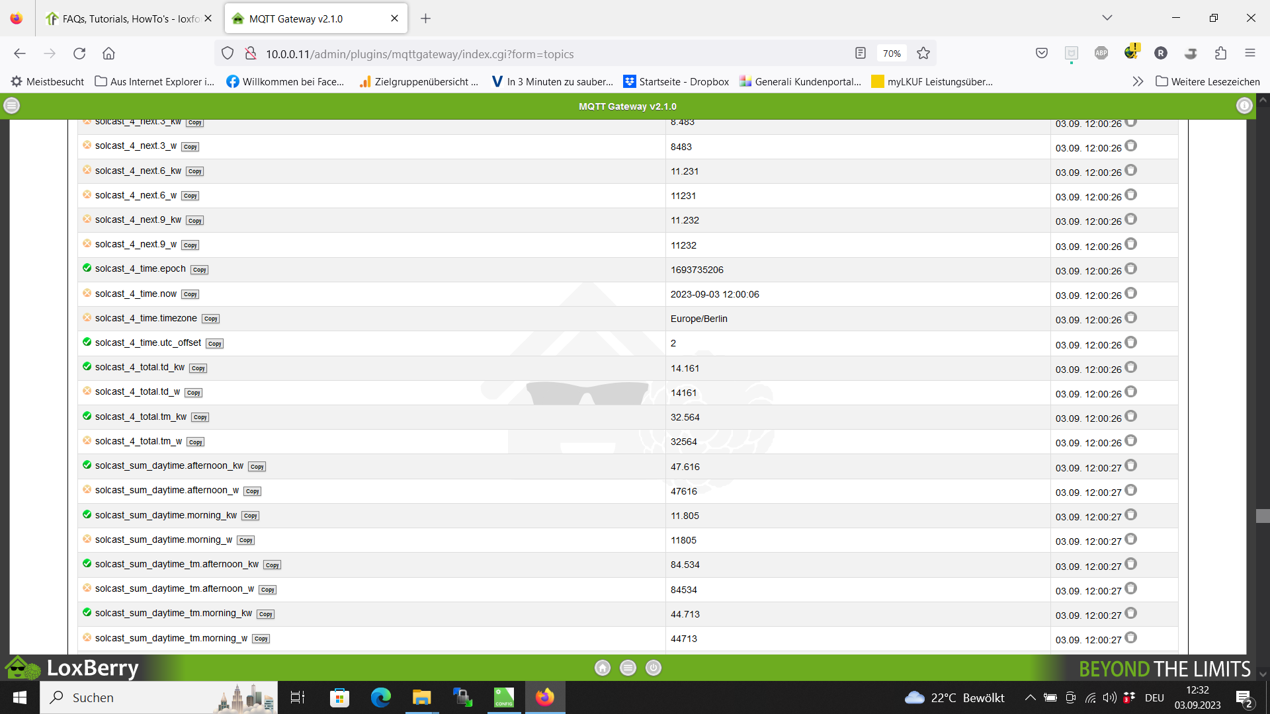Click the home icon in the bottom bar
This screenshot has height=714, width=1270.
pos(602,668)
